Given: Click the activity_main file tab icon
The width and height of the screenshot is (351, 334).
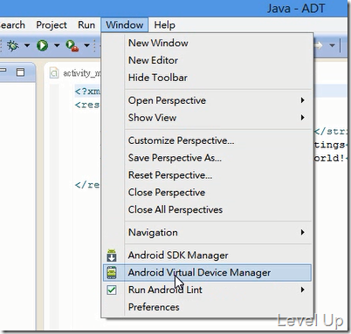Looking at the screenshot, I should coord(54,72).
